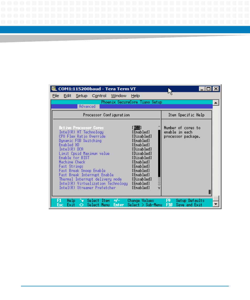The image size is (250, 300).
Task: Select Intel(R) DCA setting
Action: click(x=71, y=149)
